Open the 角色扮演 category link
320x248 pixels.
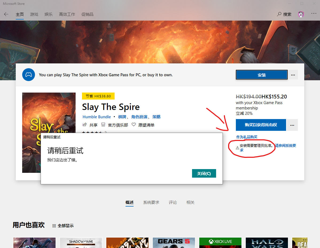[x=139, y=117]
